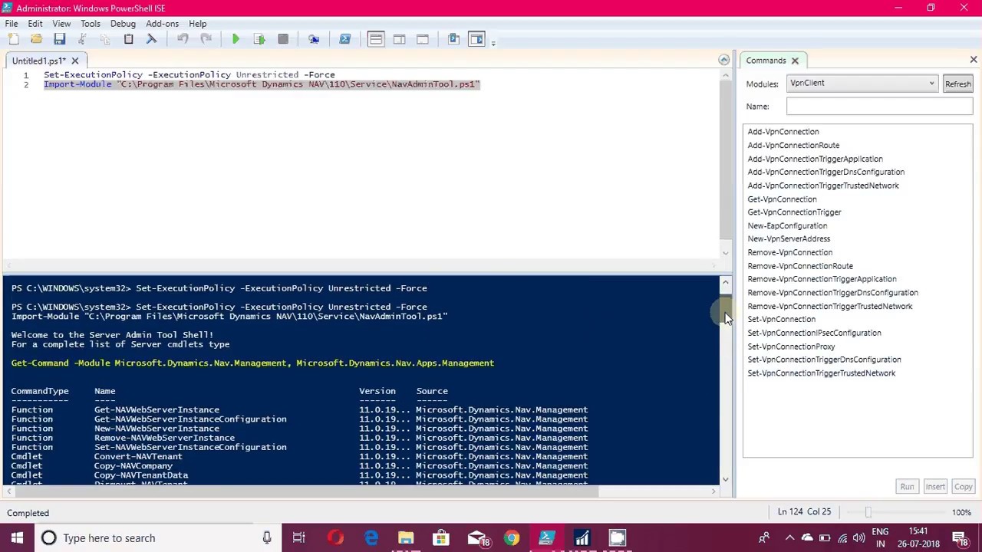This screenshot has height=552, width=982.
Task: Click the Copy button in Commands
Action: pos(963,487)
